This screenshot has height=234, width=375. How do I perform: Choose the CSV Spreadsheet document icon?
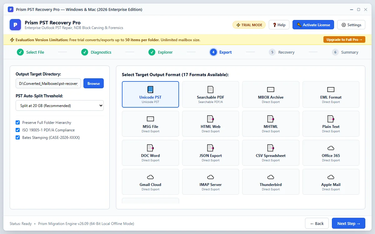[271, 148]
